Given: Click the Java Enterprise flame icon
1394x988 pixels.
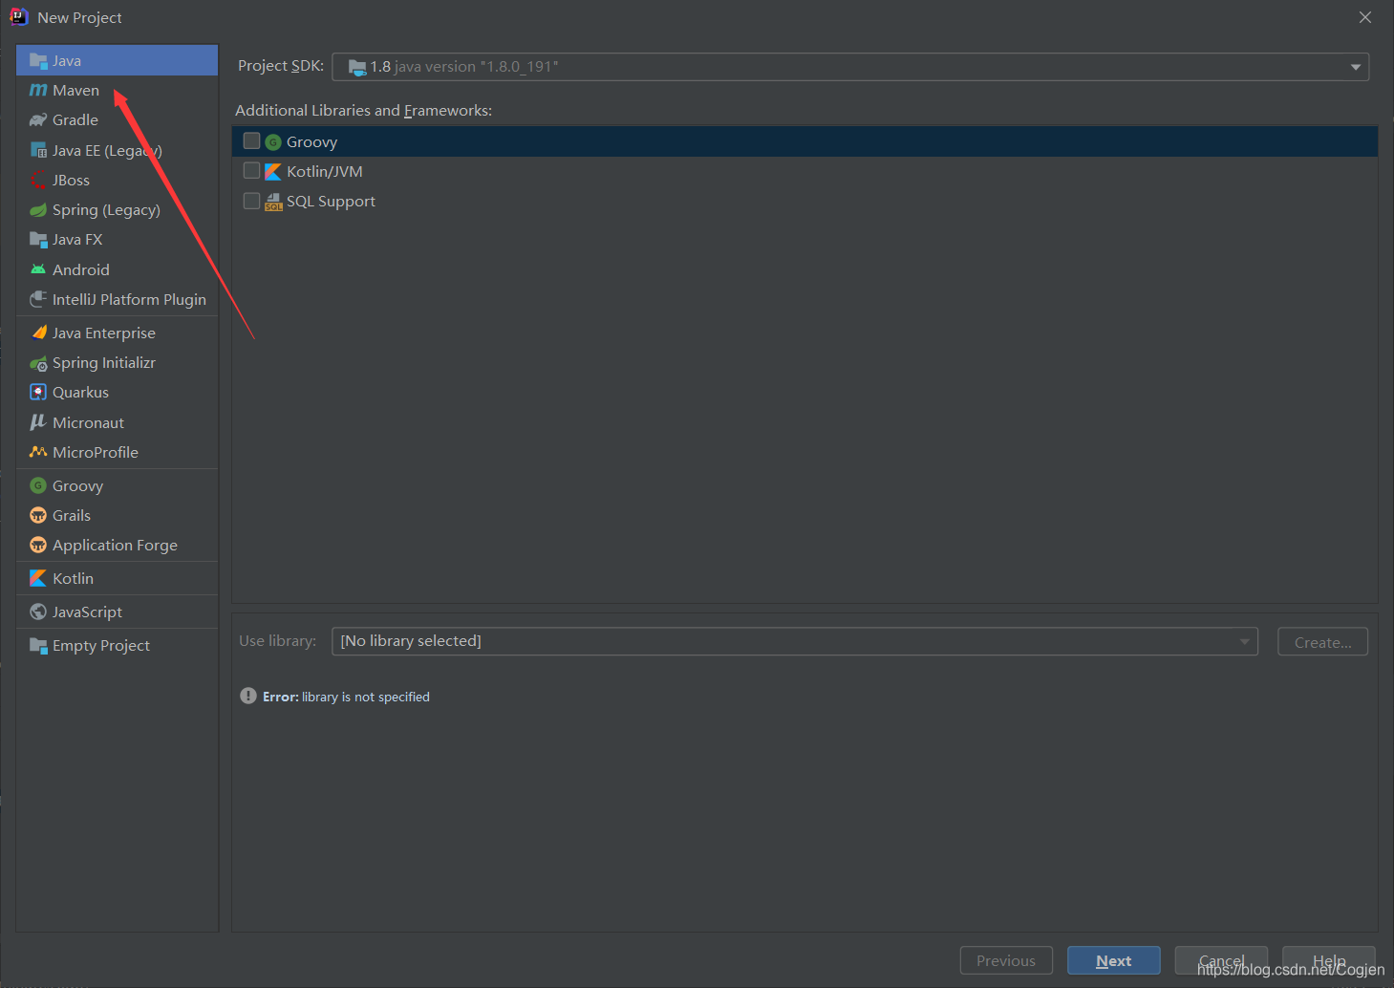Looking at the screenshot, I should coord(38,333).
